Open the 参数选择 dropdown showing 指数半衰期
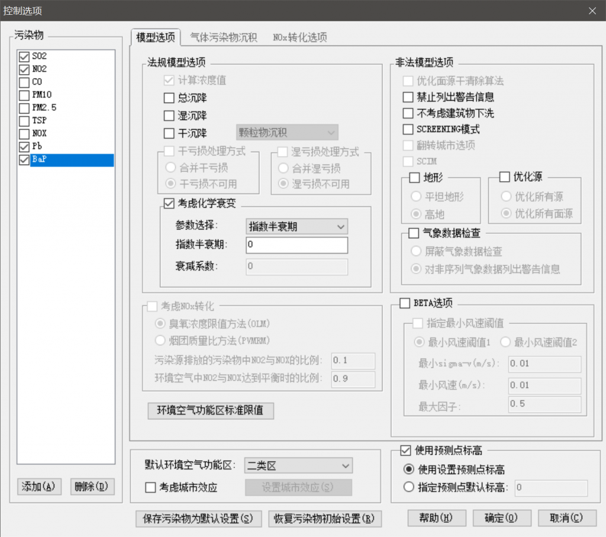The width and height of the screenshot is (606, 537). (x=296, y=227)
